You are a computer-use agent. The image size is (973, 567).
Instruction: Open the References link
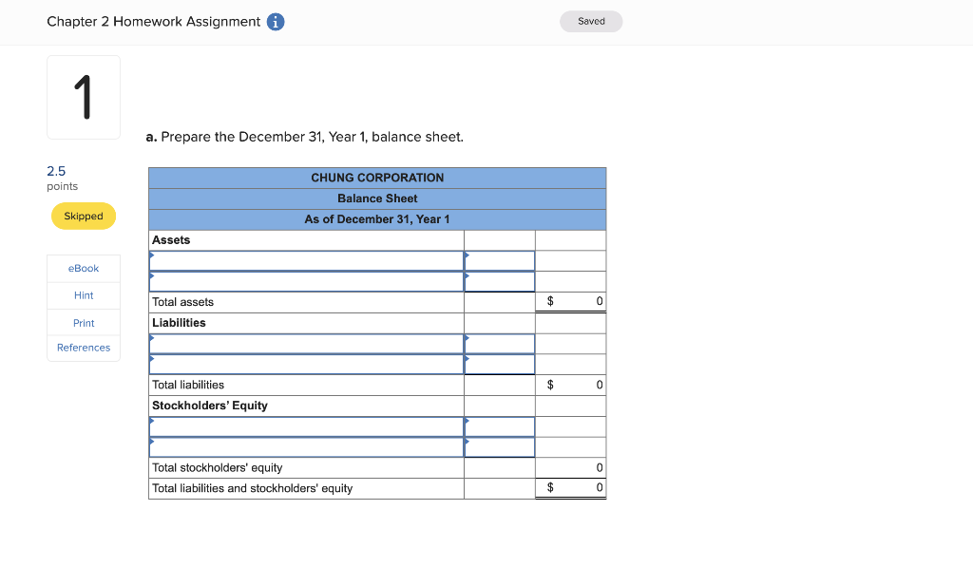pyautogui.click(x=83, y=347)
